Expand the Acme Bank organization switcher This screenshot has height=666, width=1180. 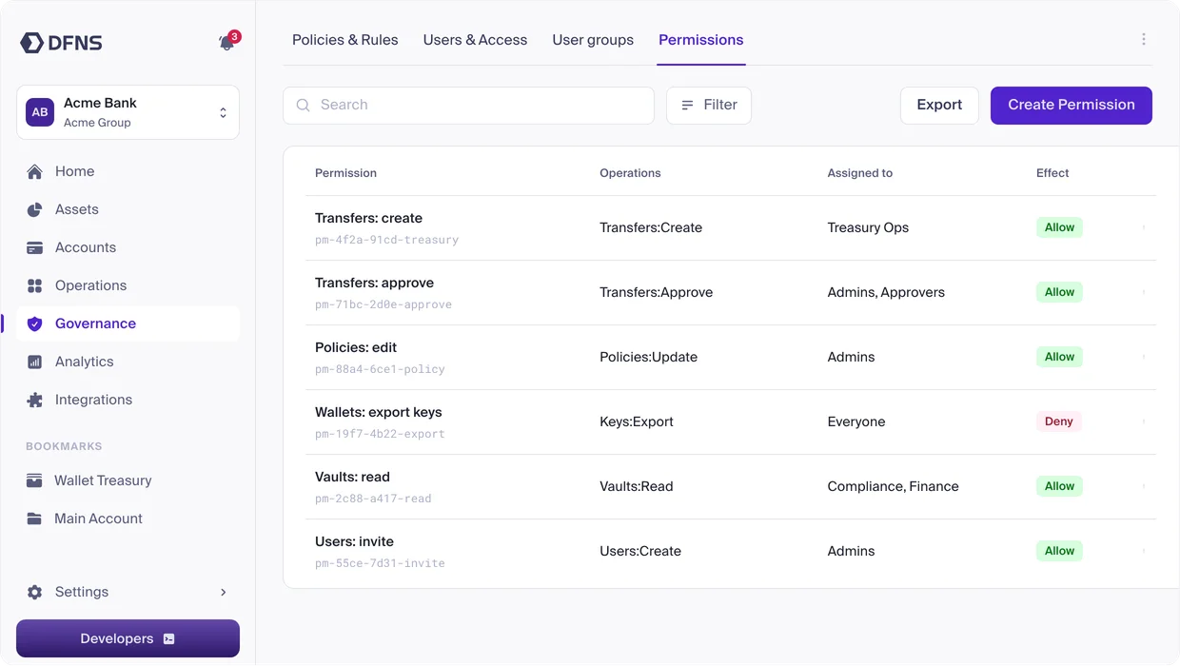[223, 112]
